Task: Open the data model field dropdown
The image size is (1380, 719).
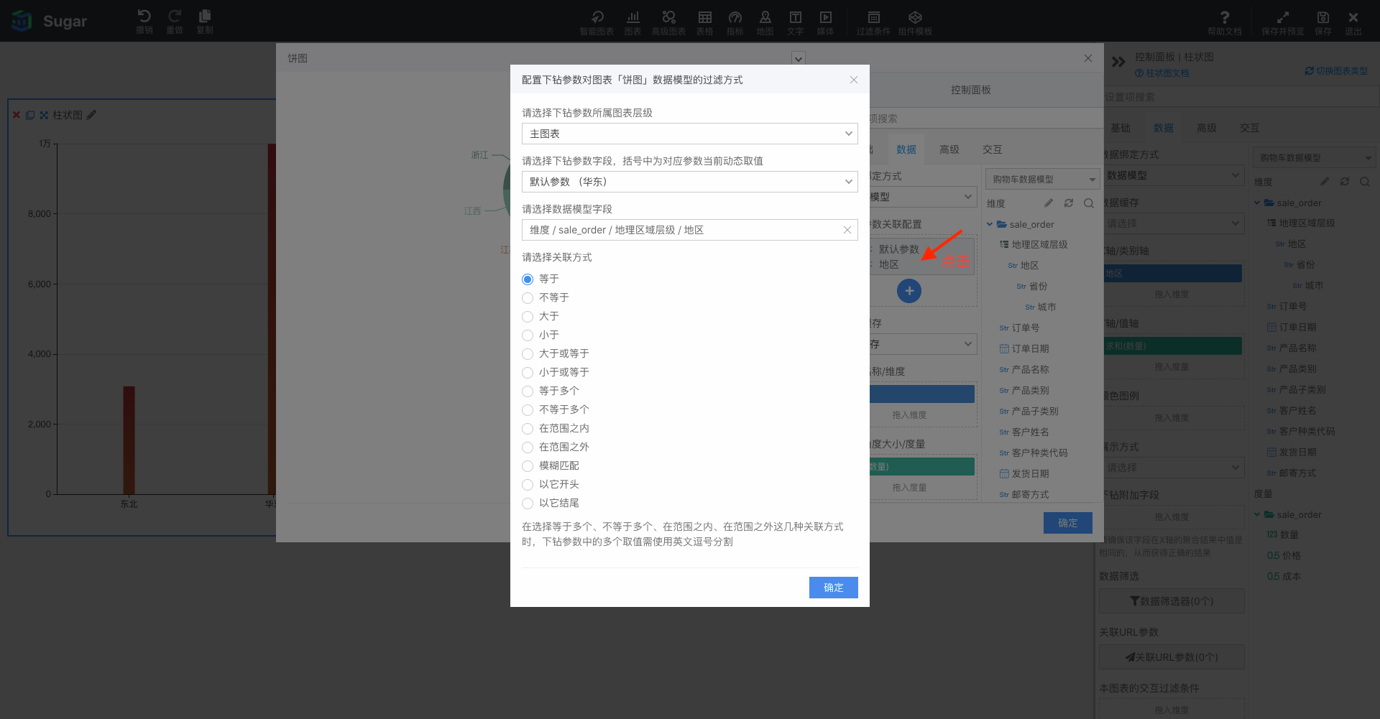Action: [690, 230]
